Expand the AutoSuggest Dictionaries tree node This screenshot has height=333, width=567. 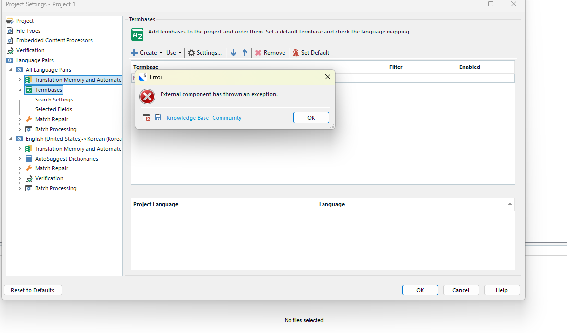coord(20,159)
